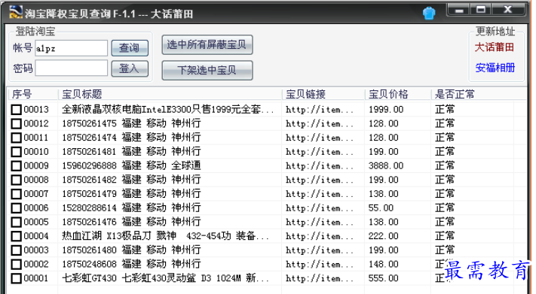Open the 安福相册 link
Screen dimensions: 536x294
pos(495,68)
